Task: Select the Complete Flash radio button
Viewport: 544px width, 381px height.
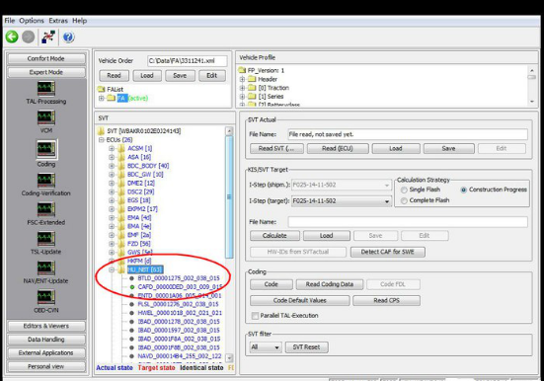Action: (x=404, y=200)
